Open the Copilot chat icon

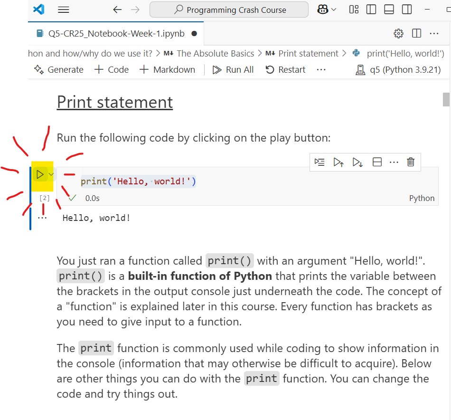[322, 10]
